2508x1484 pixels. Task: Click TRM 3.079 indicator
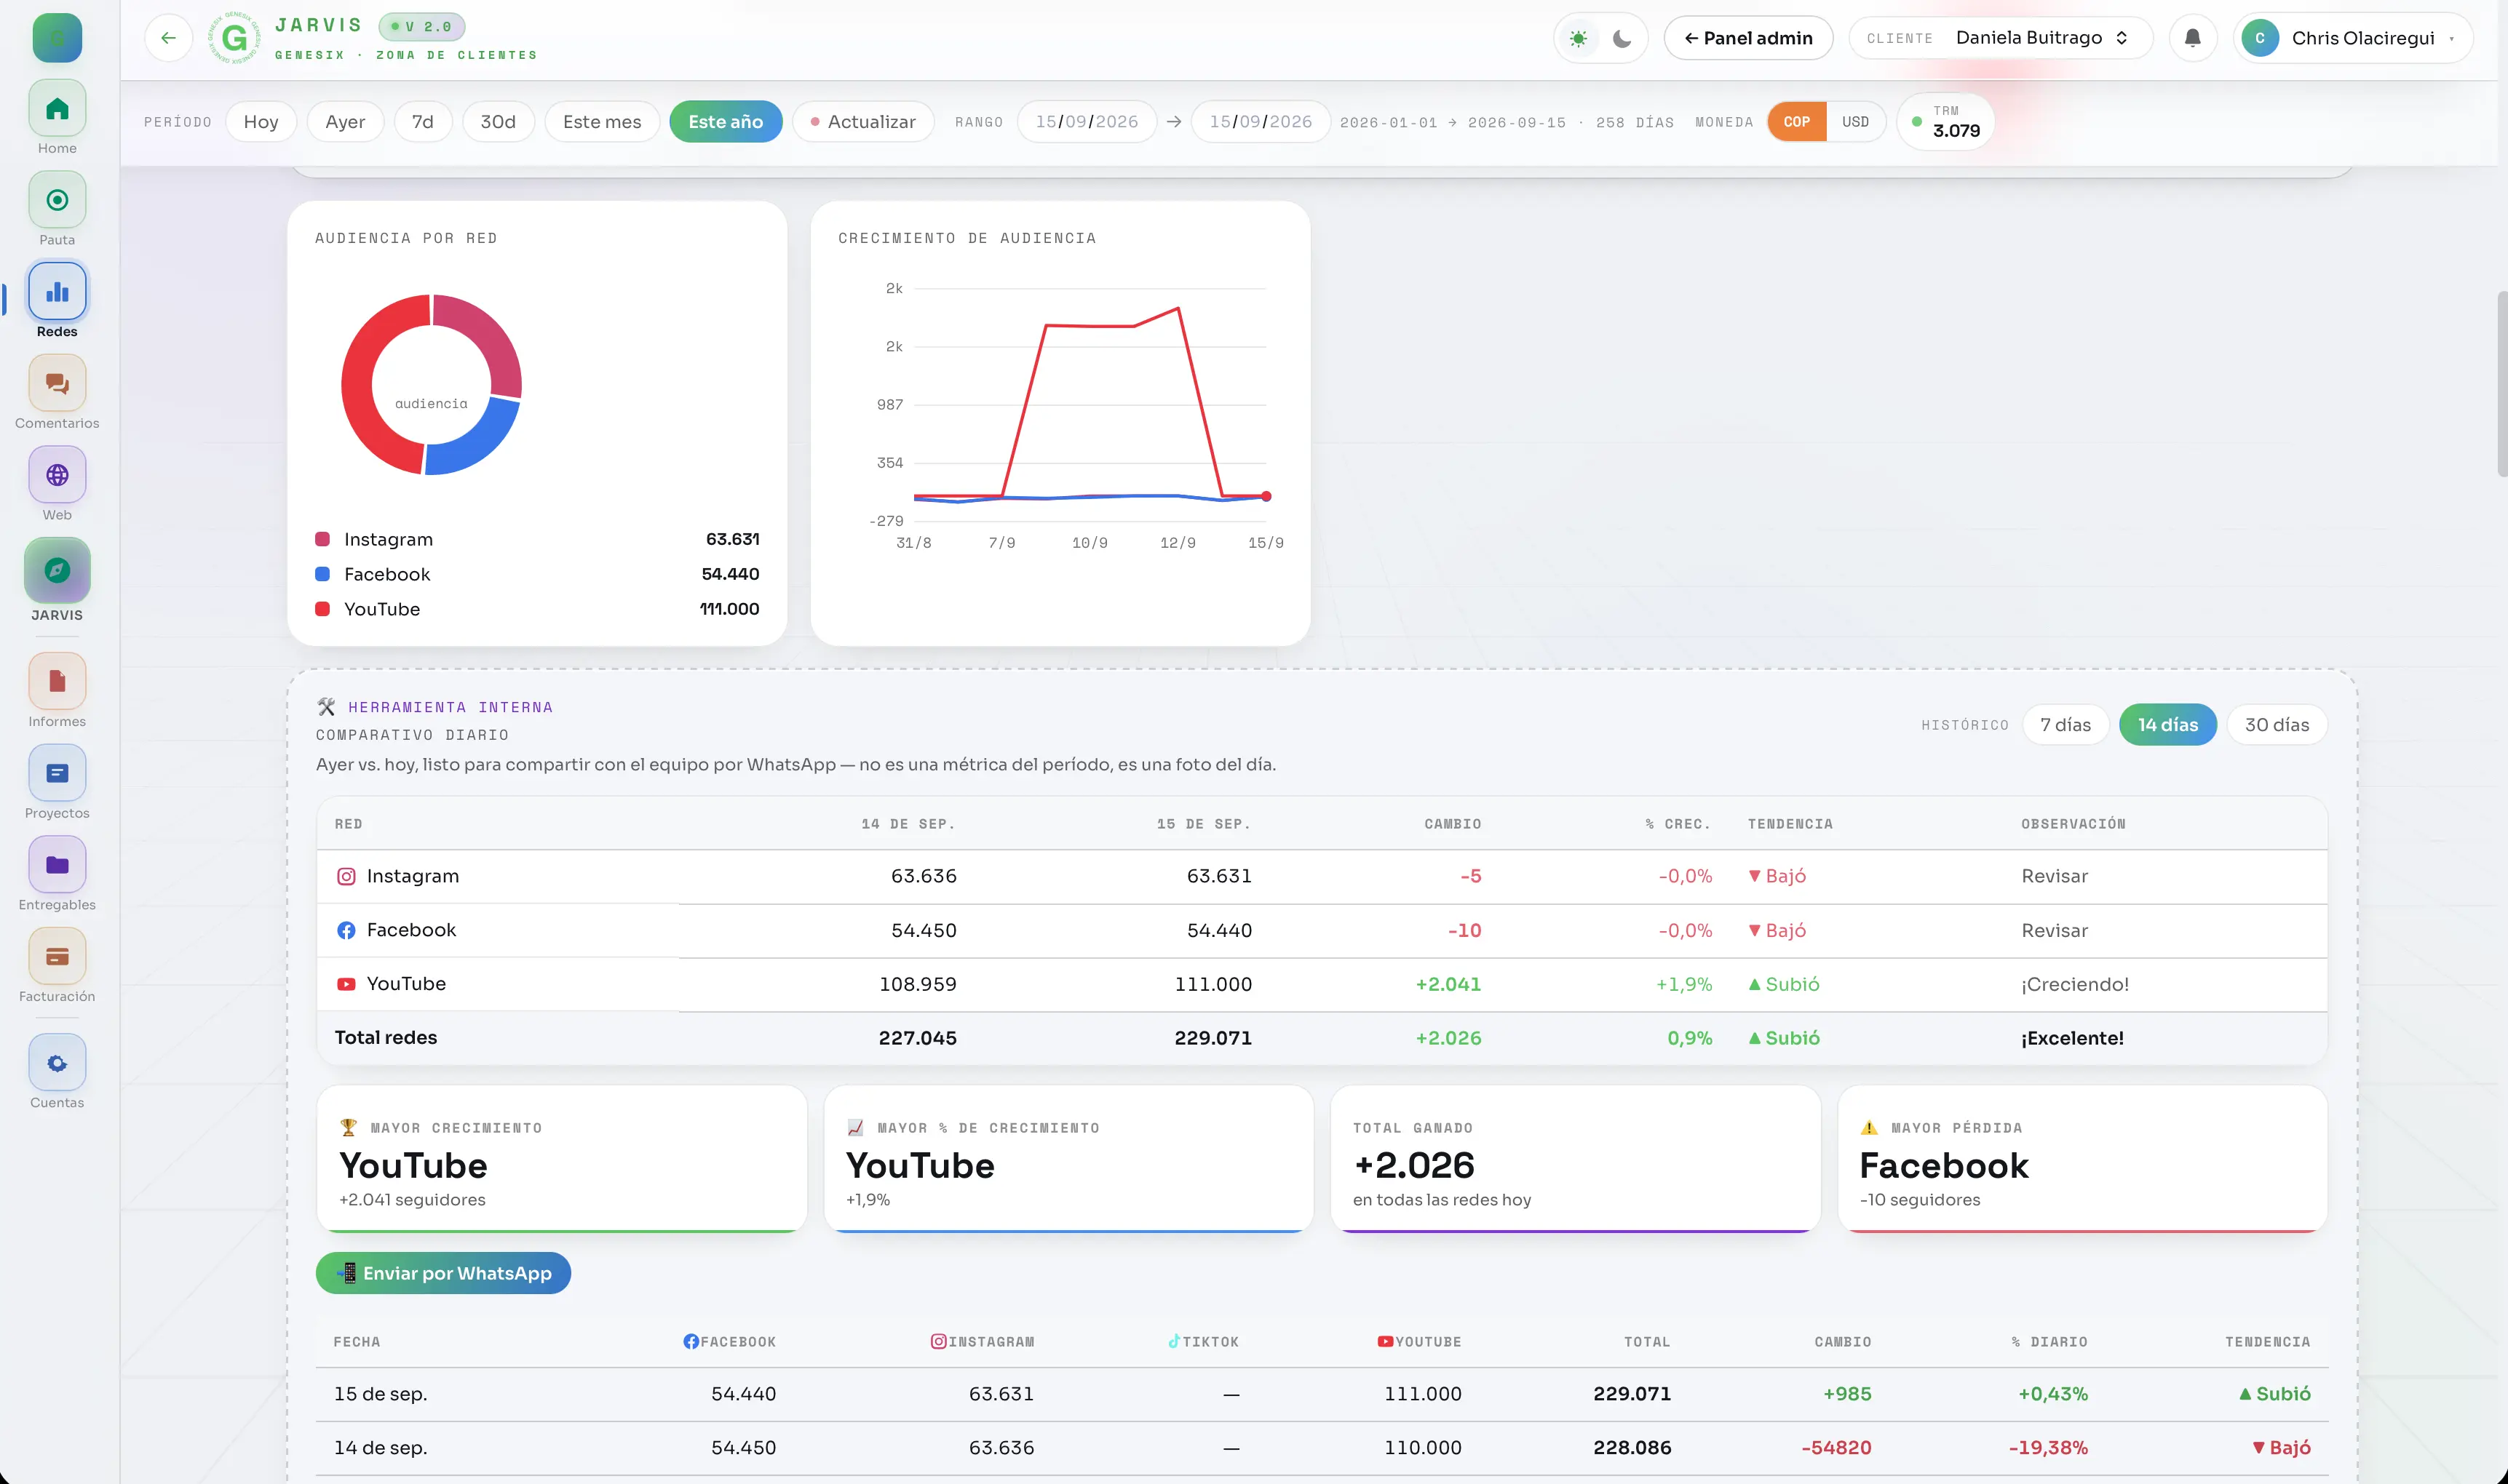[x=1946, y=122]
